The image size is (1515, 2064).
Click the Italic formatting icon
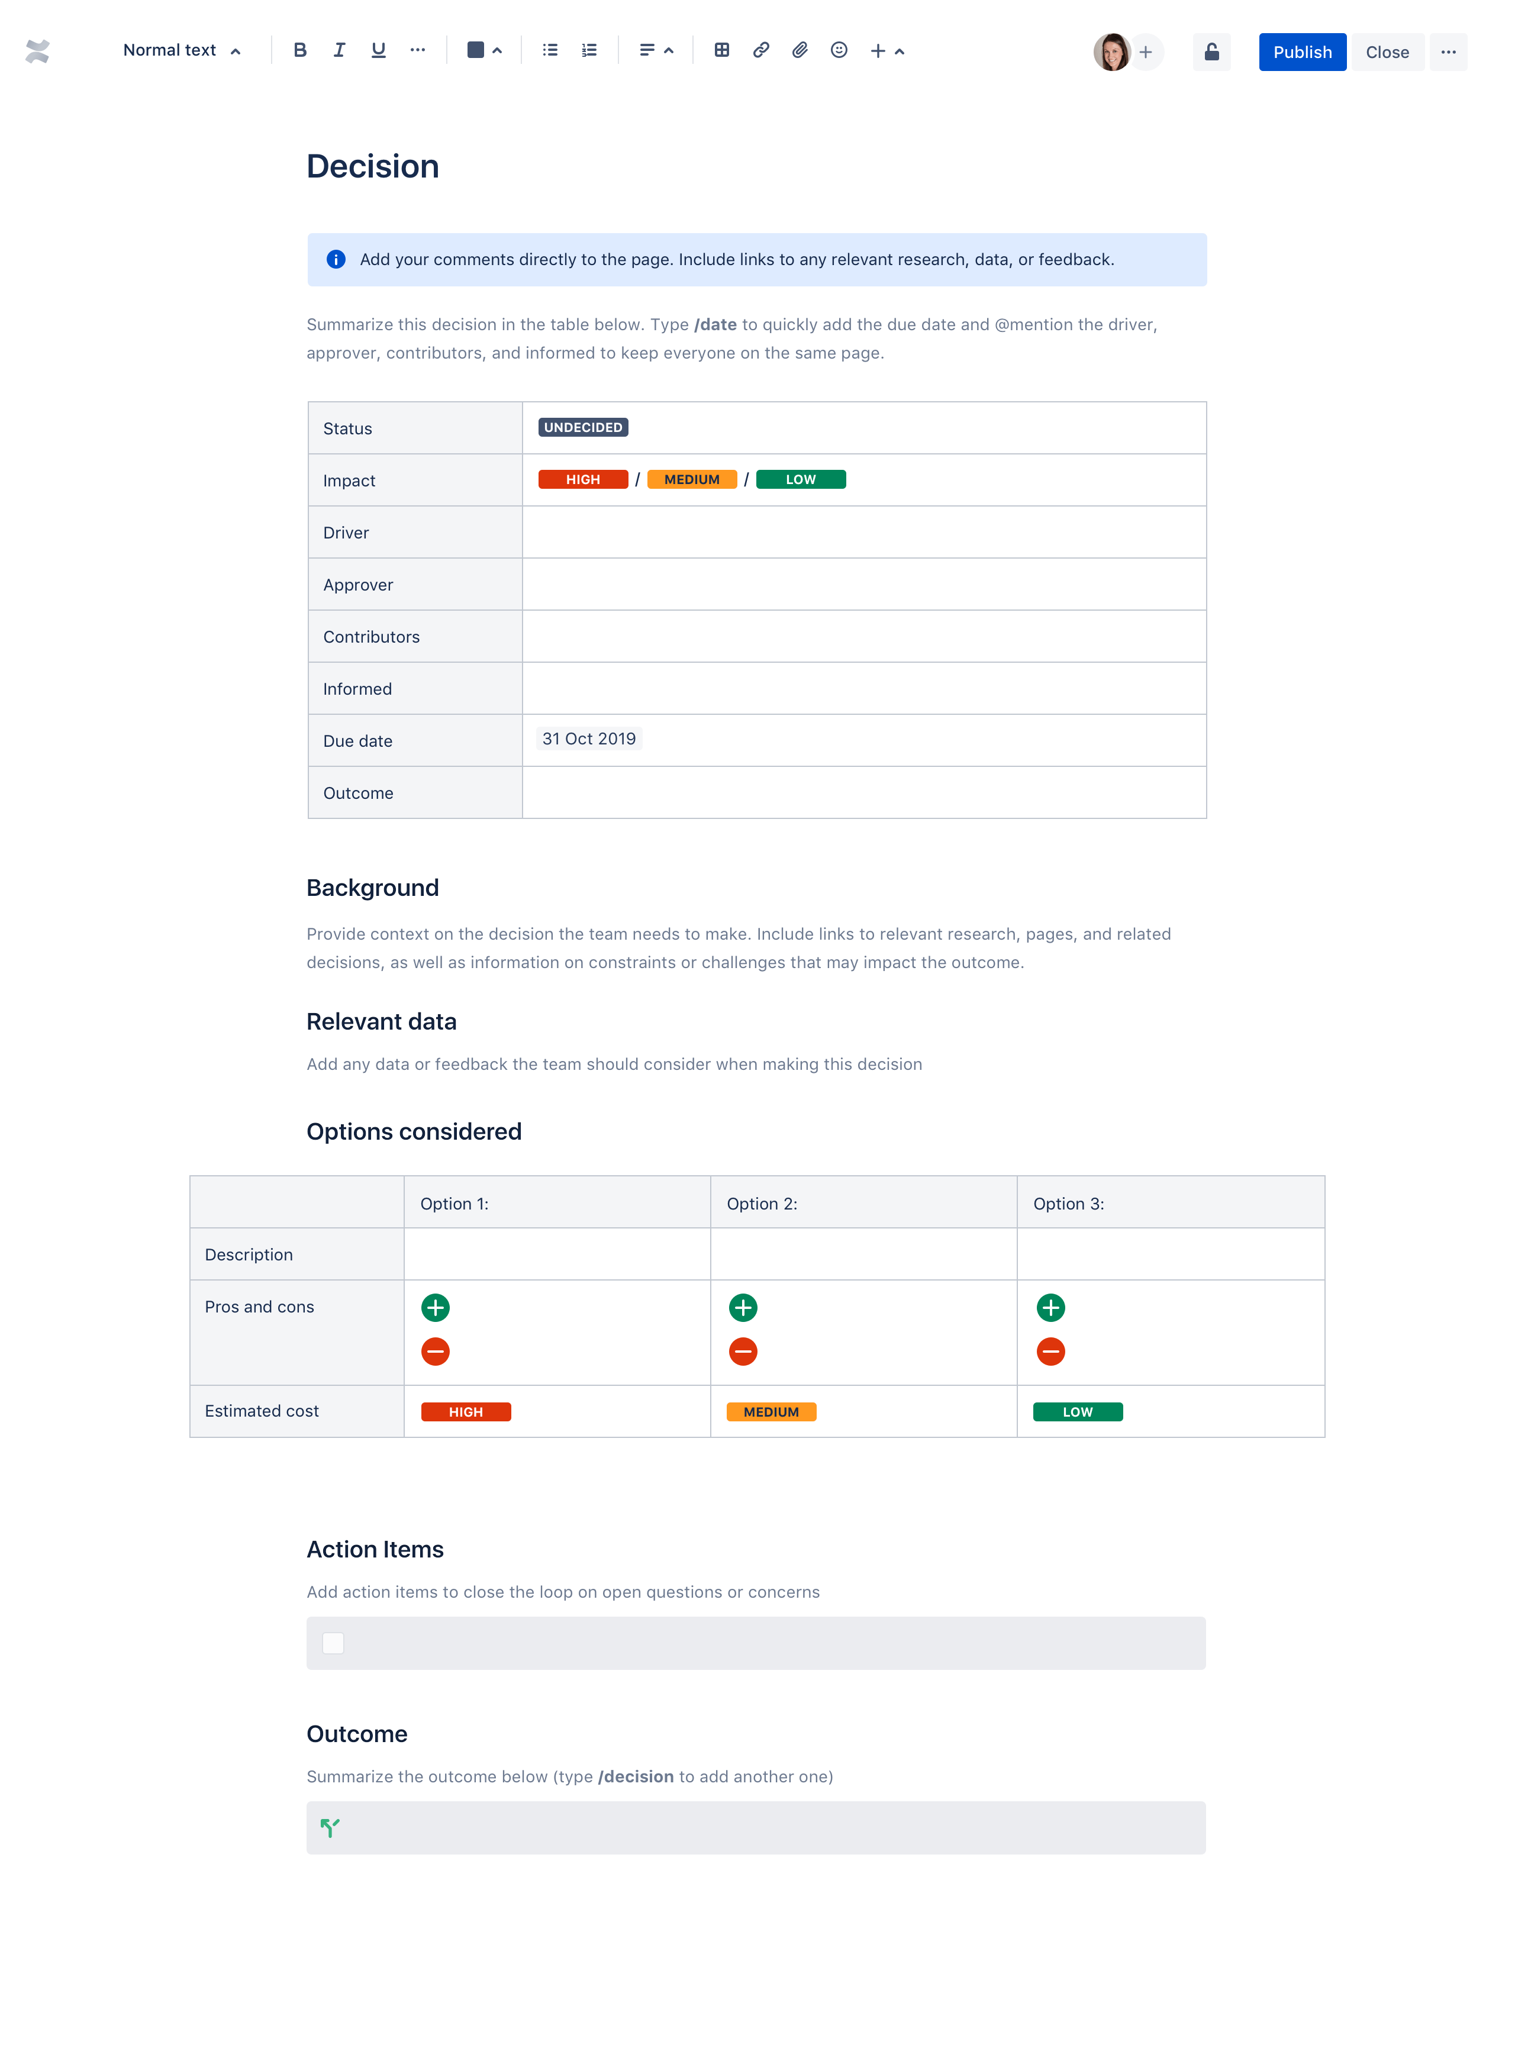[339, 50]
